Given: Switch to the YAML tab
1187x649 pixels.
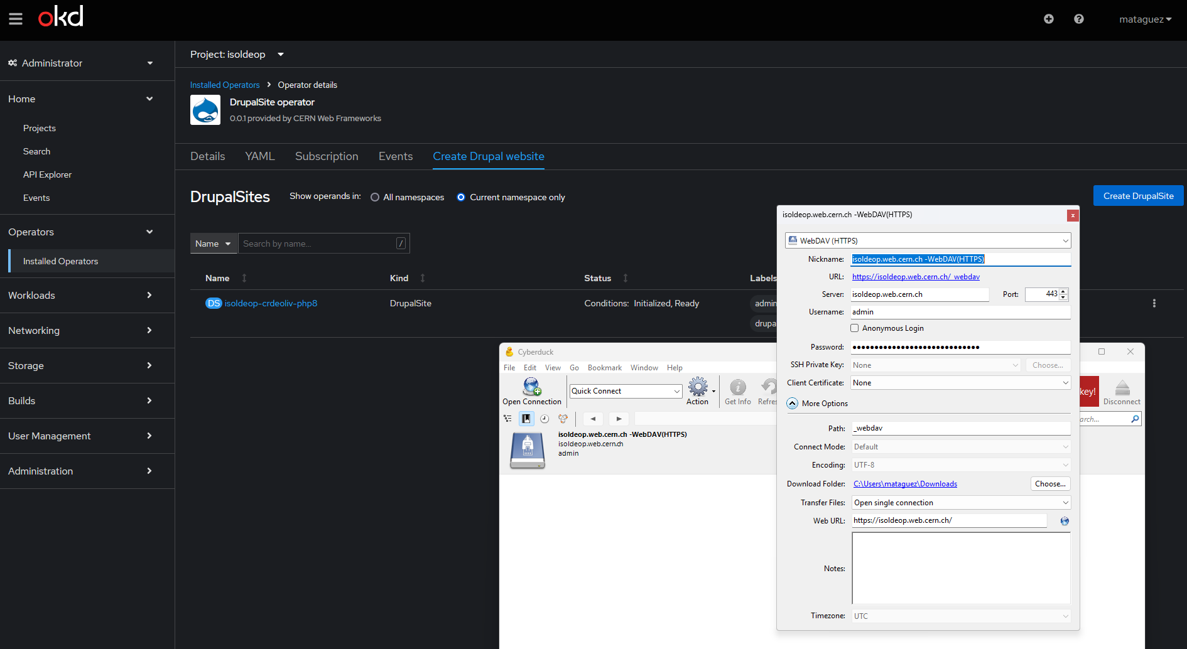Looking at the screenshot, I should (259, 156).
